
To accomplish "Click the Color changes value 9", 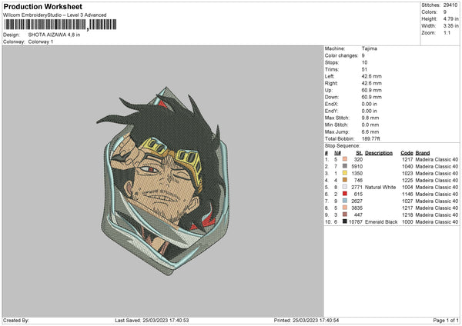I will click(x=363, y=55).
